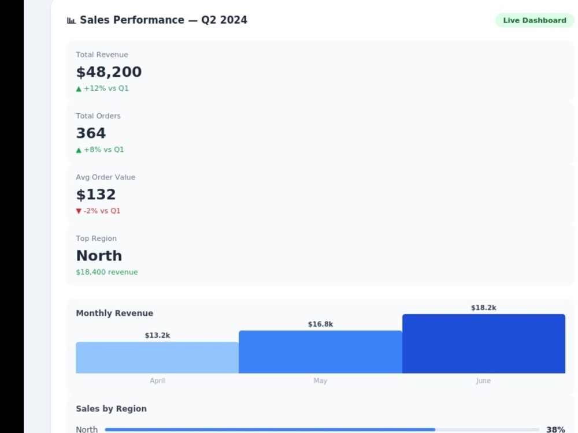
Task: Select the Total Revenue $48,200 value
Action: pyautogui.click(x=109, y=72)
